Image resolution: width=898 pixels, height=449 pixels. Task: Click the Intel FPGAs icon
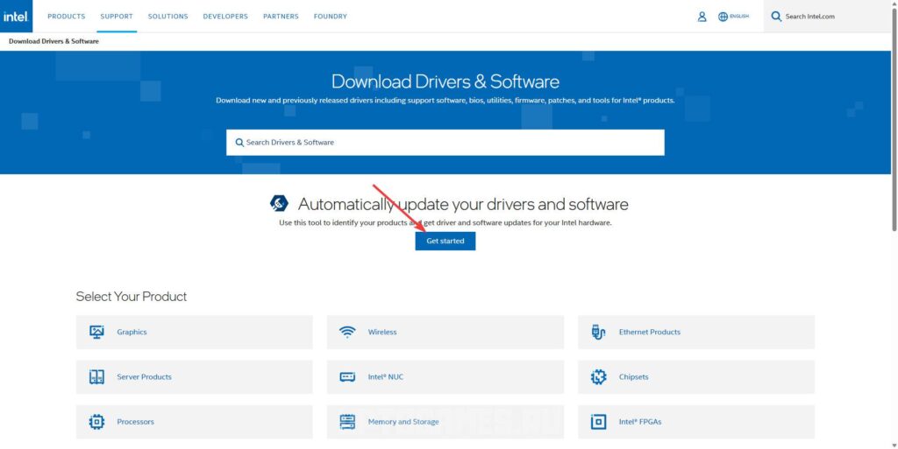tap(598, 422)
